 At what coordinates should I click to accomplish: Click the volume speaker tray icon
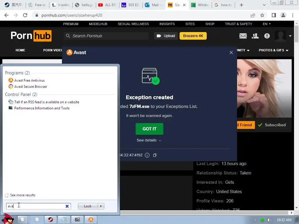tap(269, 220)
